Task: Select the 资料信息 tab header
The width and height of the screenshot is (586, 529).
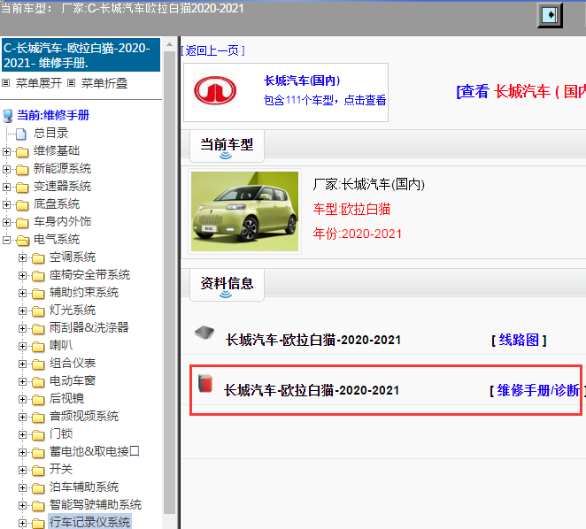Action: coord(227,284)
